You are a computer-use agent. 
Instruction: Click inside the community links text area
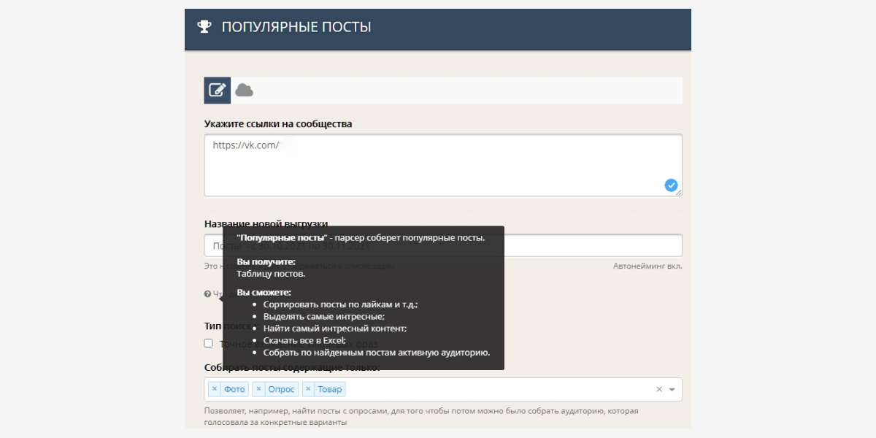click(x=443, y=165)
